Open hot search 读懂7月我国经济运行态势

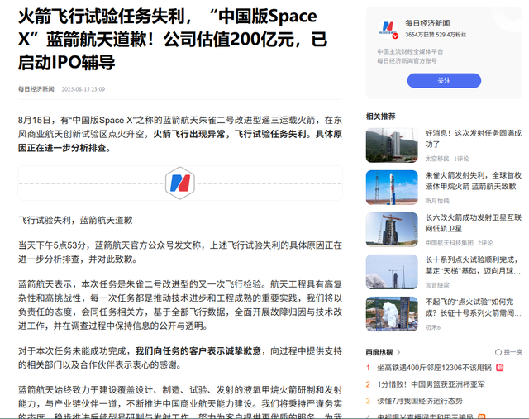[x=420, y=401]
